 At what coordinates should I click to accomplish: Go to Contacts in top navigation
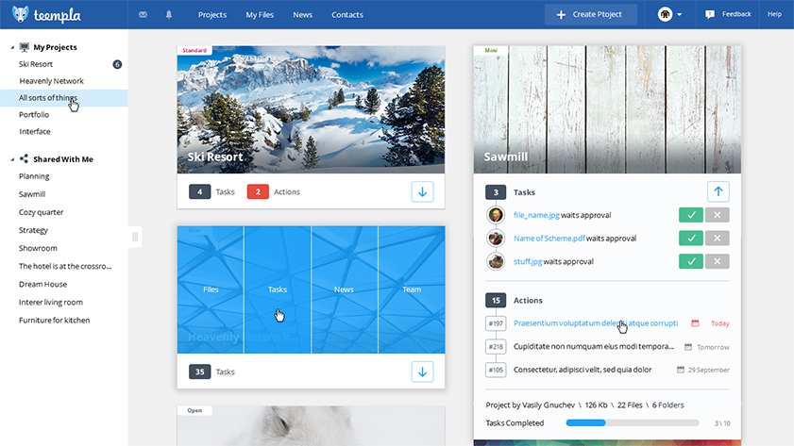pyautogui.click(x=347, y=15)
